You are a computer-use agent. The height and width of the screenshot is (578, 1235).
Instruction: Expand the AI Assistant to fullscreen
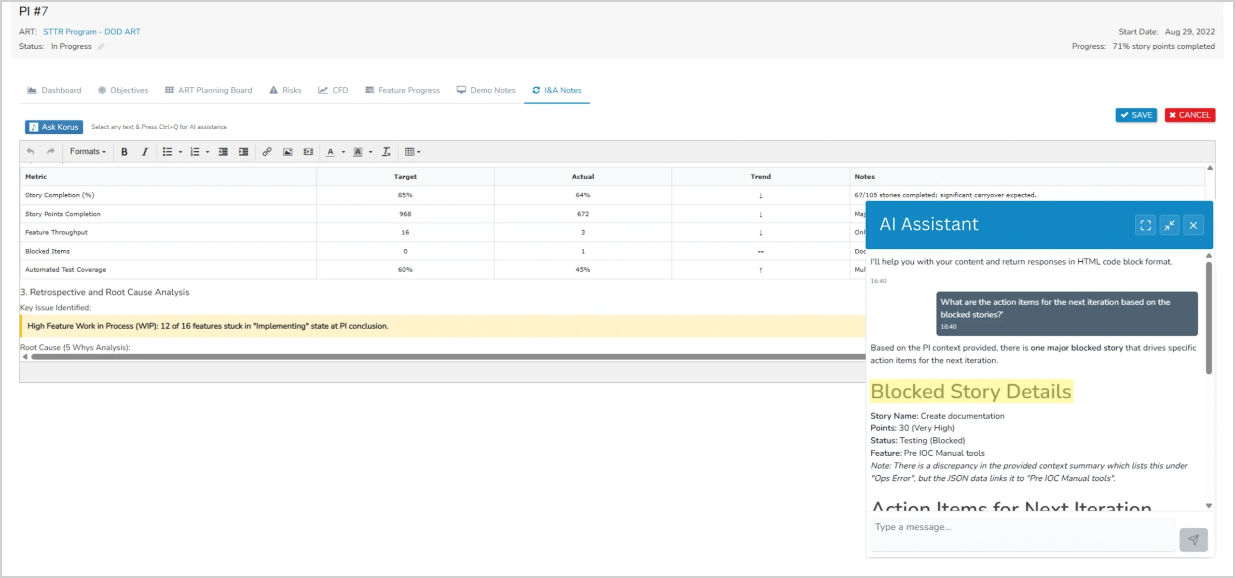(x=1145, y=225)
